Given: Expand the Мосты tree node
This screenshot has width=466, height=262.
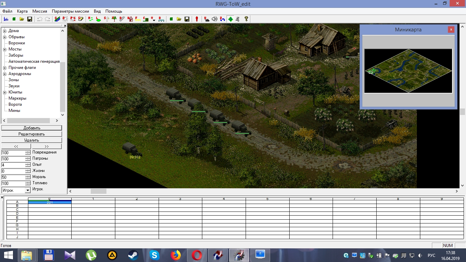Looking at the screenshot, I should (5, 49).
